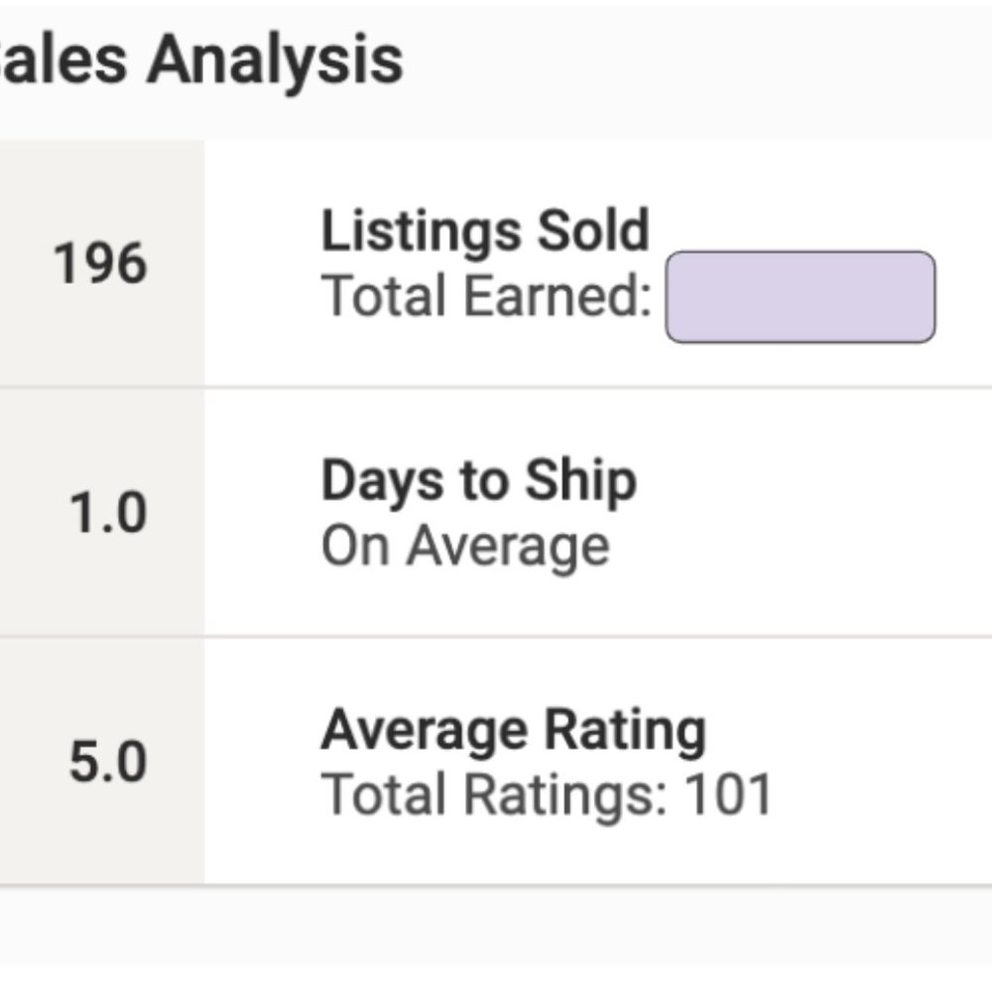This screenshot has width=992, height=992.
Task: Click the Total Earned text
Action: [485, 296]
